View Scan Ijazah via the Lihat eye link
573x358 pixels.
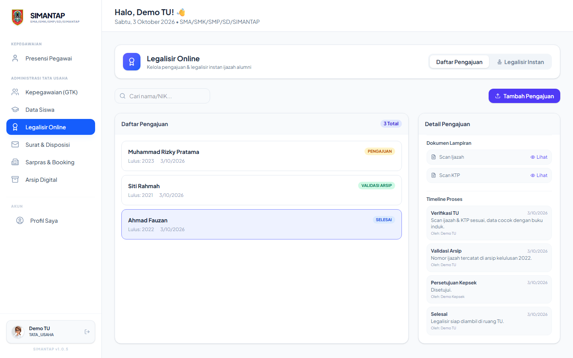539,157
